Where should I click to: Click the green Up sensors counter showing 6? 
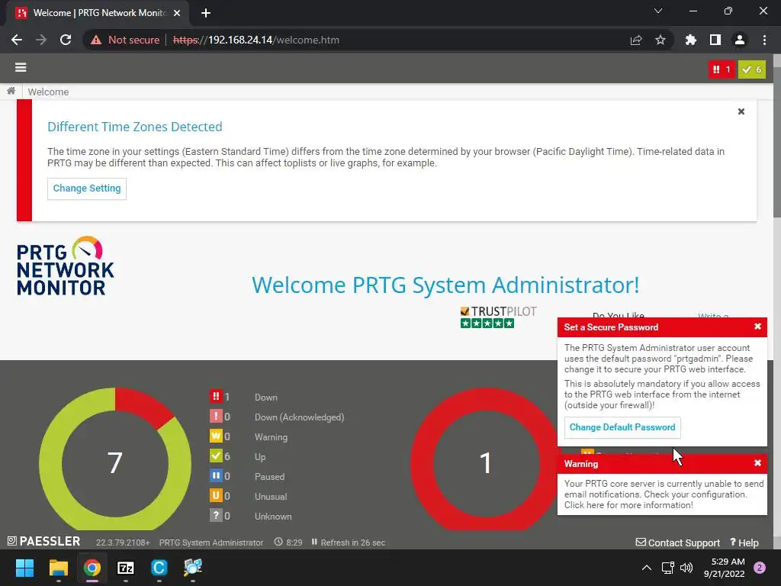(751, 69)
